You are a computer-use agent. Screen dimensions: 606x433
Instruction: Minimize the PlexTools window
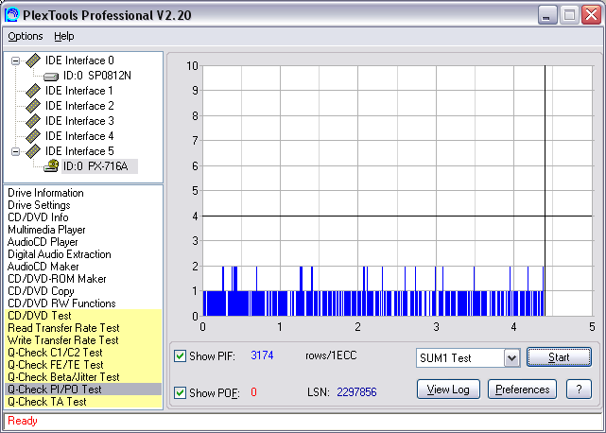[547, 15]
